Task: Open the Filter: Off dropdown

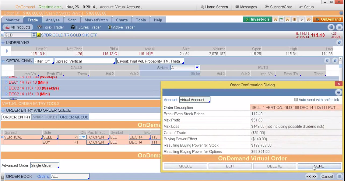Action: 44,61
